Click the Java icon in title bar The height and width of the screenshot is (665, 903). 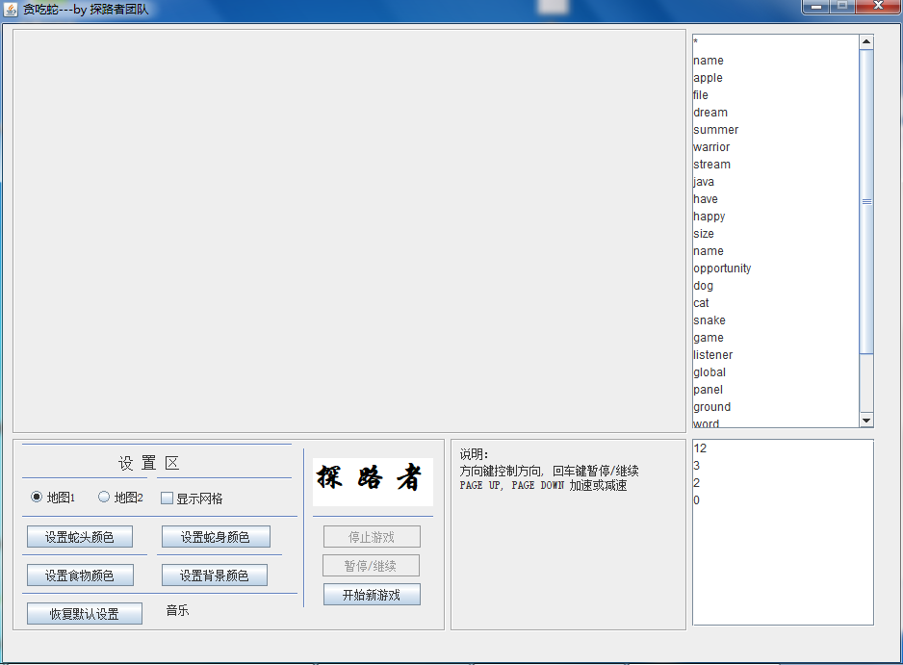(x=11, y=10)
